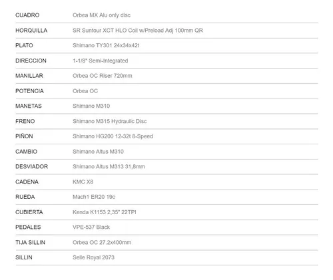Select the Orbea OC Riser 720mm text

click(x=103, y=76)
